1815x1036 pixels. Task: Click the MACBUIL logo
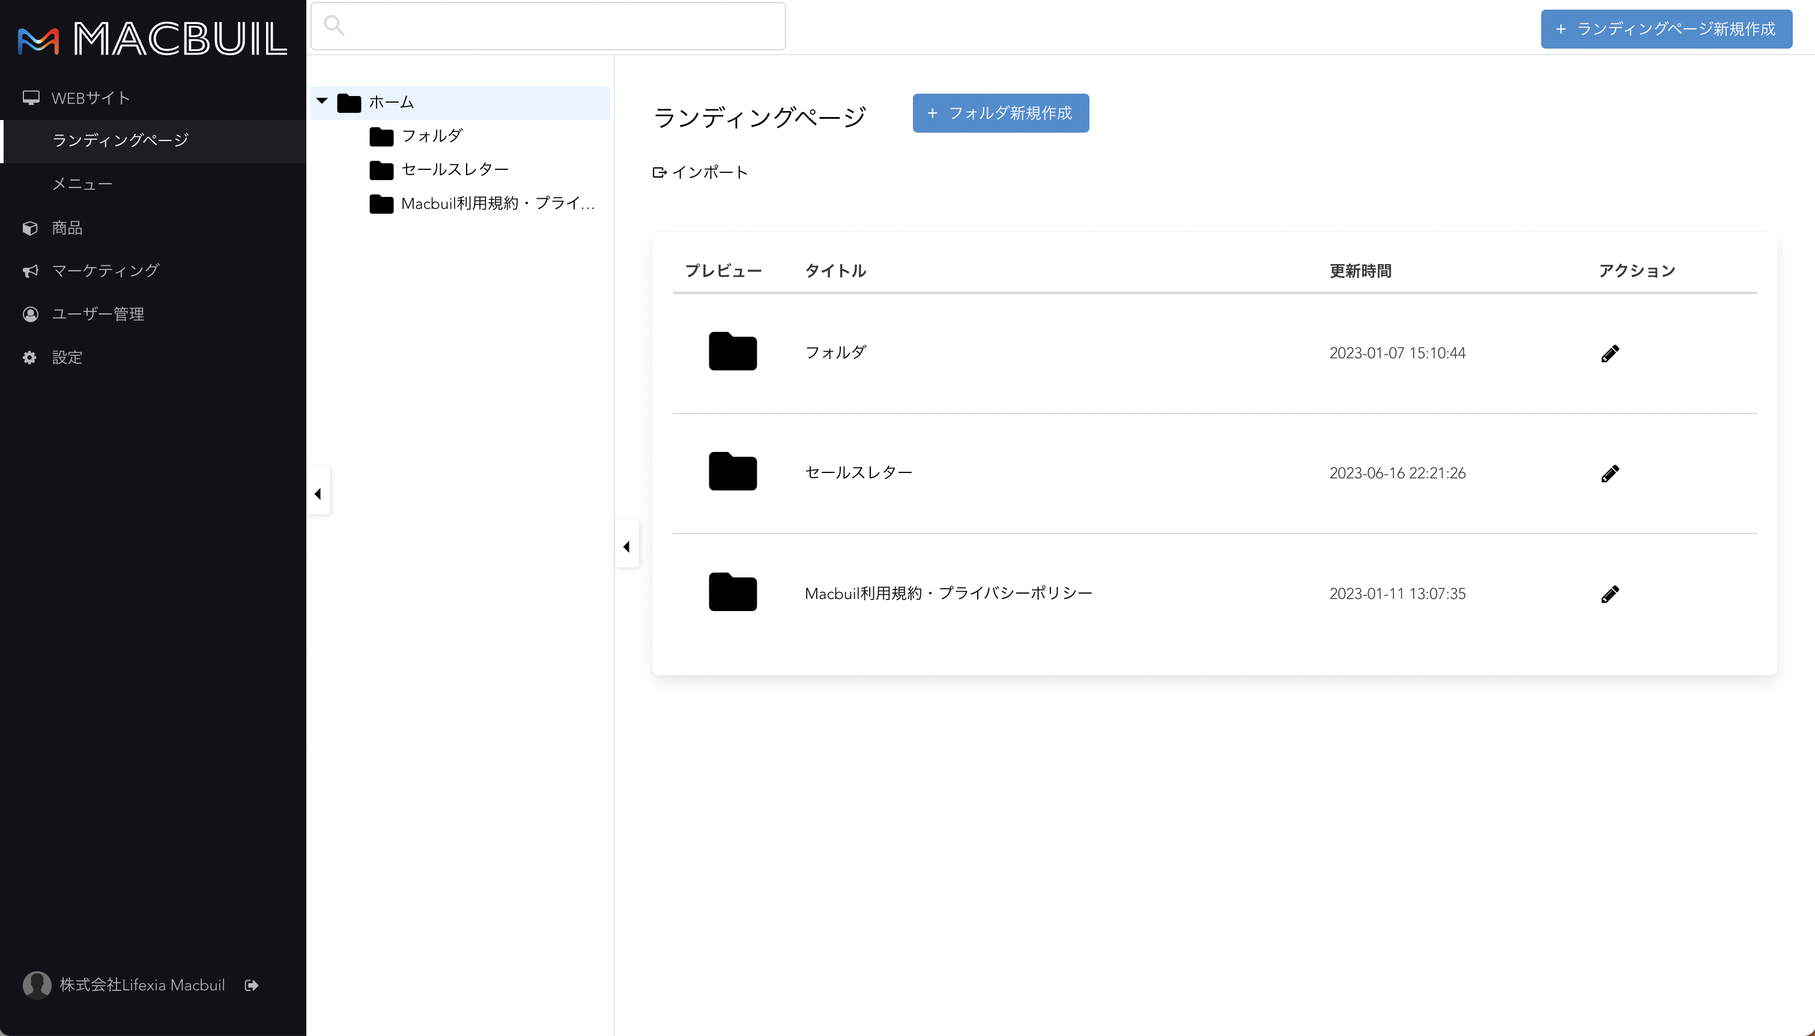click(x=151, y=38)
